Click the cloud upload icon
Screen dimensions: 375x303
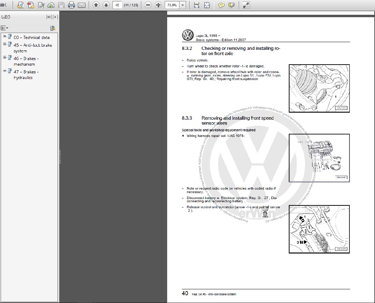click(x=51, y=5)
